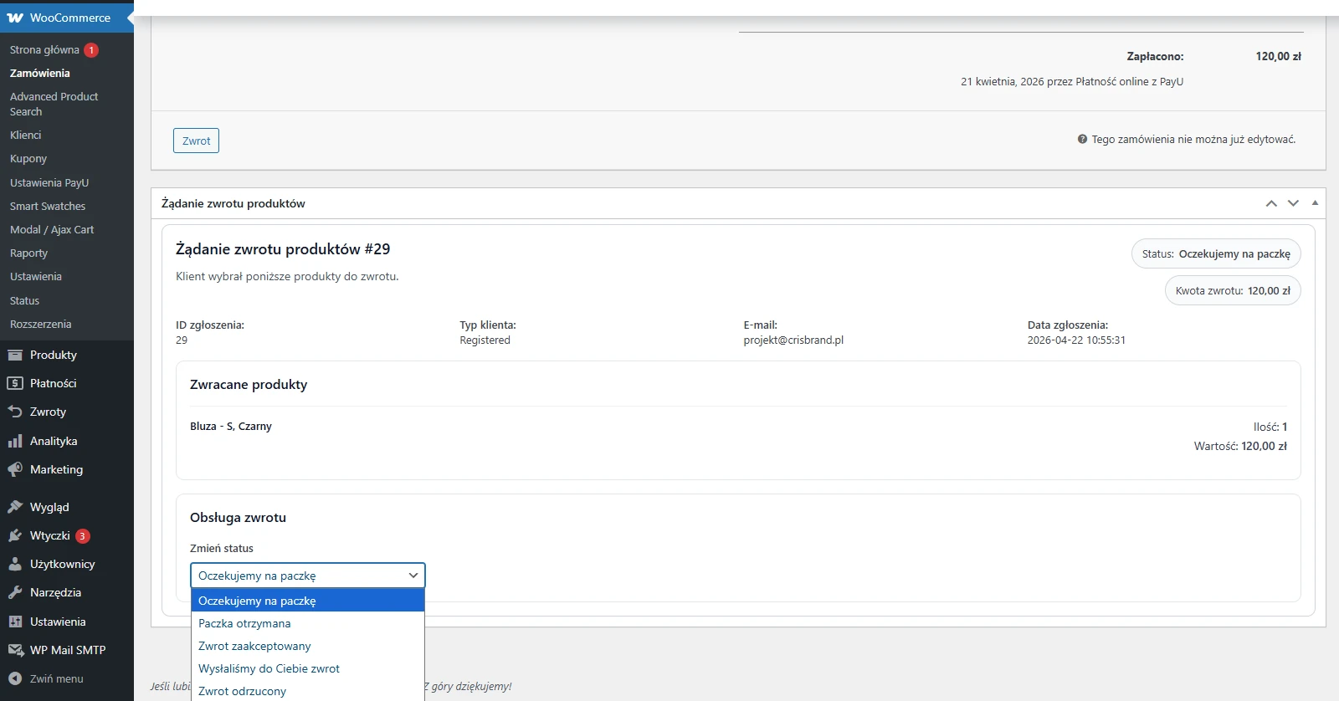
Task: Click the Analityka bar chart icon
Action: pos(15,441)
